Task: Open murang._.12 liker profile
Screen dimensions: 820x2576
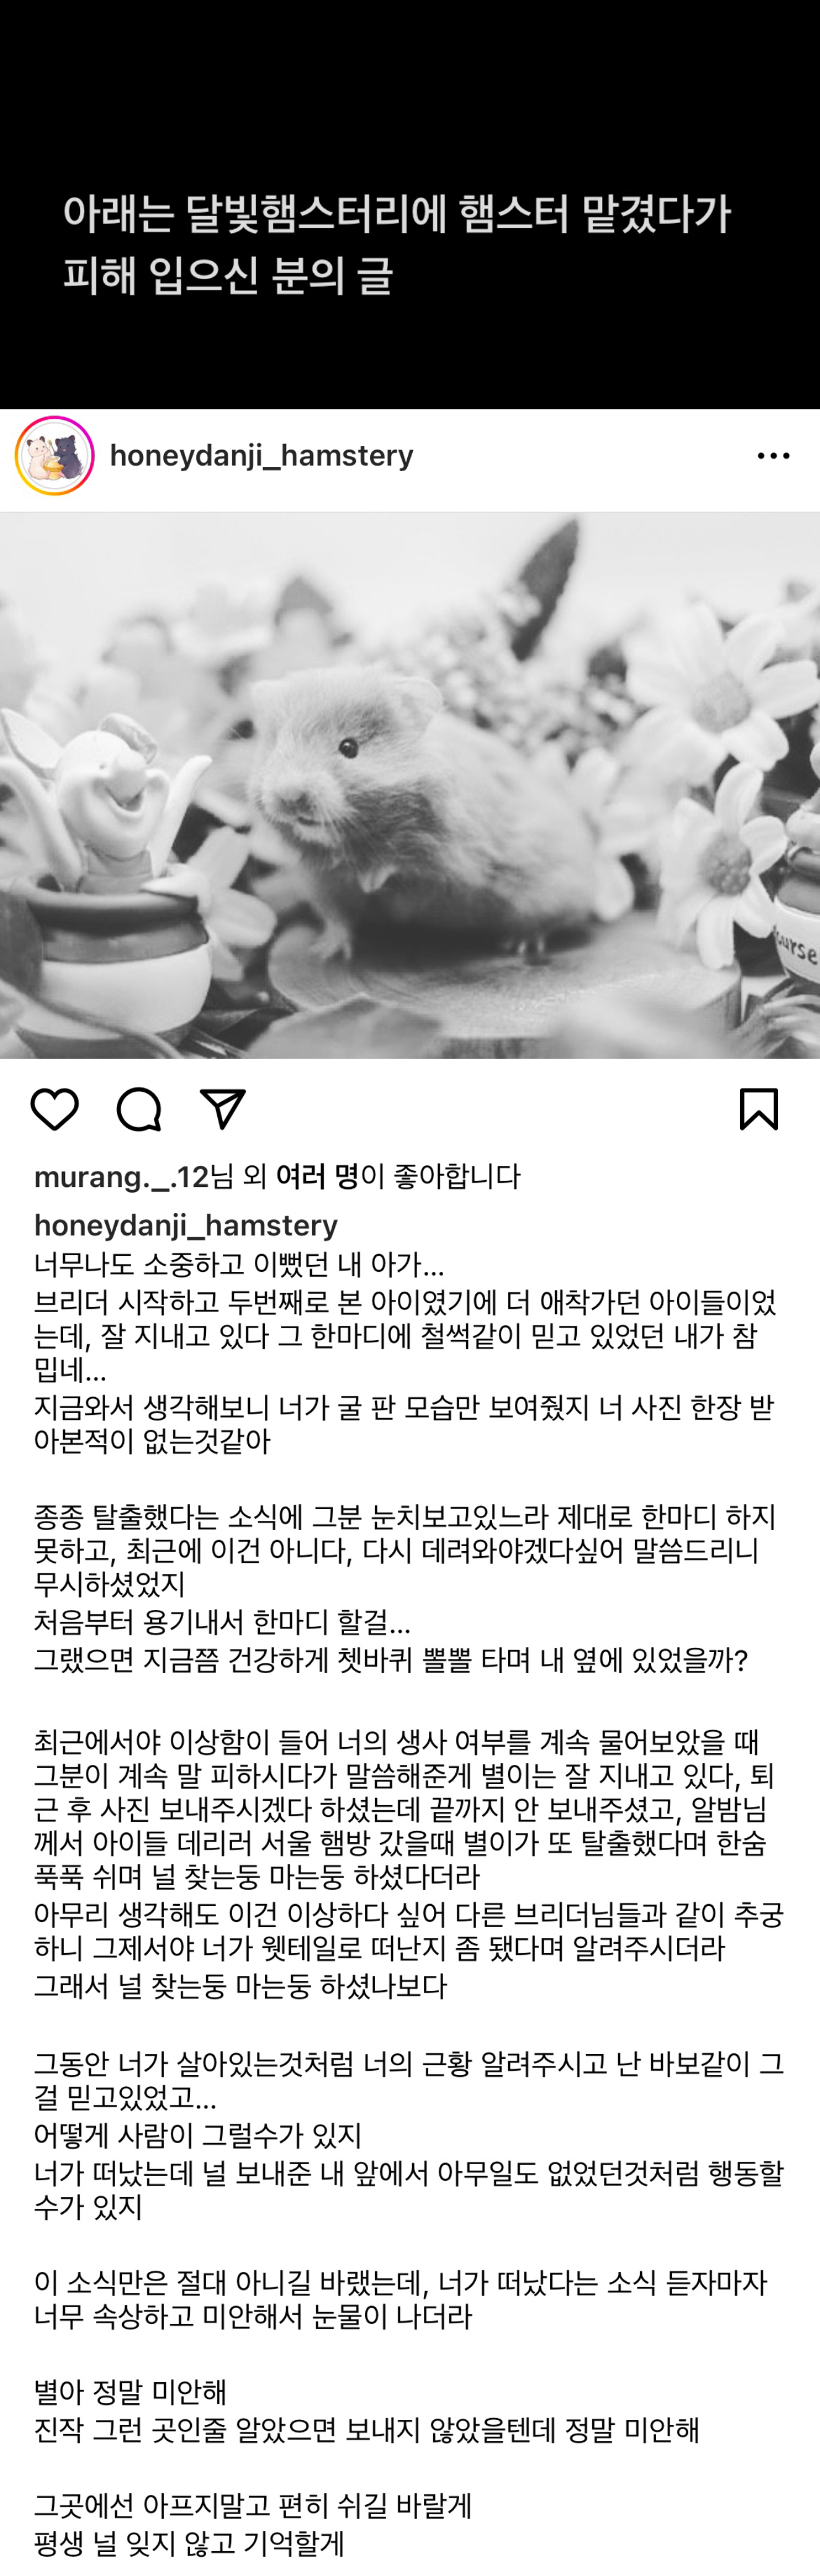Action: click(x=121, y=1177)
